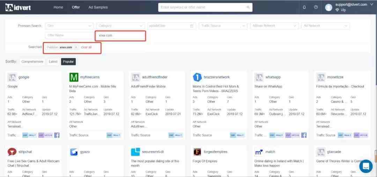The width and height of the screenshot is (377, 177).
Task: Click the gtarcade placeholder logo
Action: tap(321, 152)
